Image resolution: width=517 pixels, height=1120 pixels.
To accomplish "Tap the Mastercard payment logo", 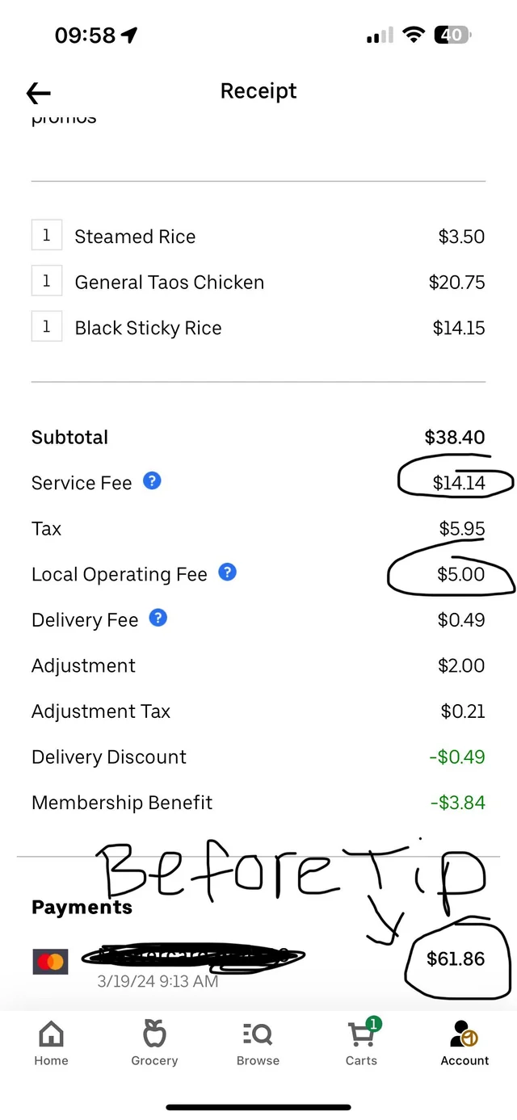I will coord(50,961).
